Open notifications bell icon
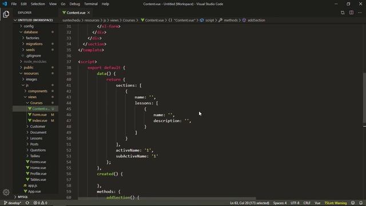 (361, 203)
